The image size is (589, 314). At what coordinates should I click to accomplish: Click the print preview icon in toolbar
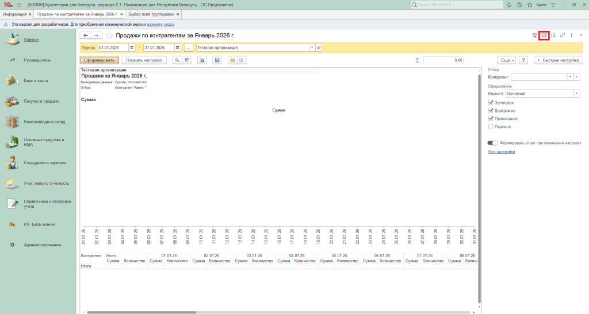coord(202,60)
